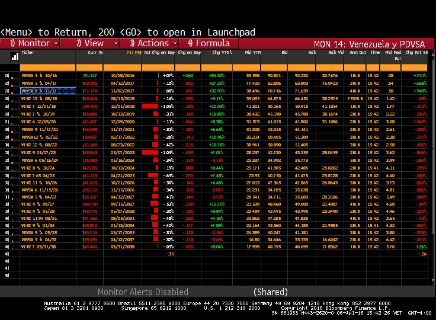Open the Actions menu
Screen dimensions: 436x320
tap(149, 43)
